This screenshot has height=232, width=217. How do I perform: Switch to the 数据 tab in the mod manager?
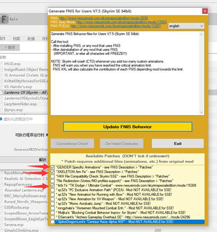(31, 39)
